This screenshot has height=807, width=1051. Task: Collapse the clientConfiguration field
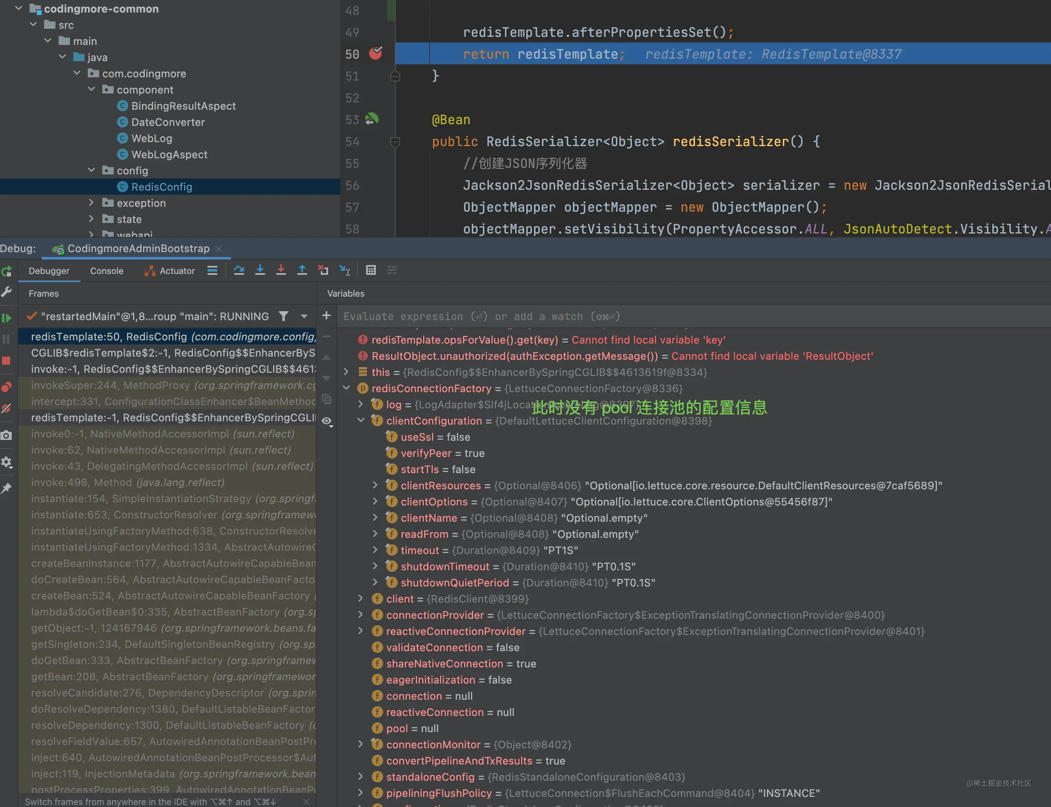360,420
